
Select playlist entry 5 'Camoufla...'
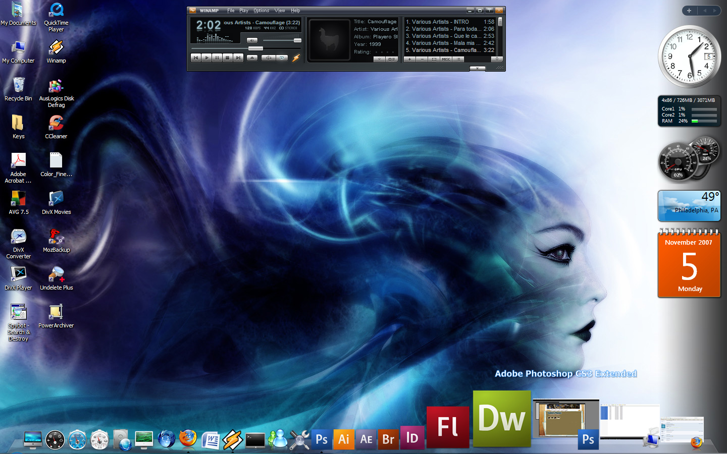pos(450,50)
